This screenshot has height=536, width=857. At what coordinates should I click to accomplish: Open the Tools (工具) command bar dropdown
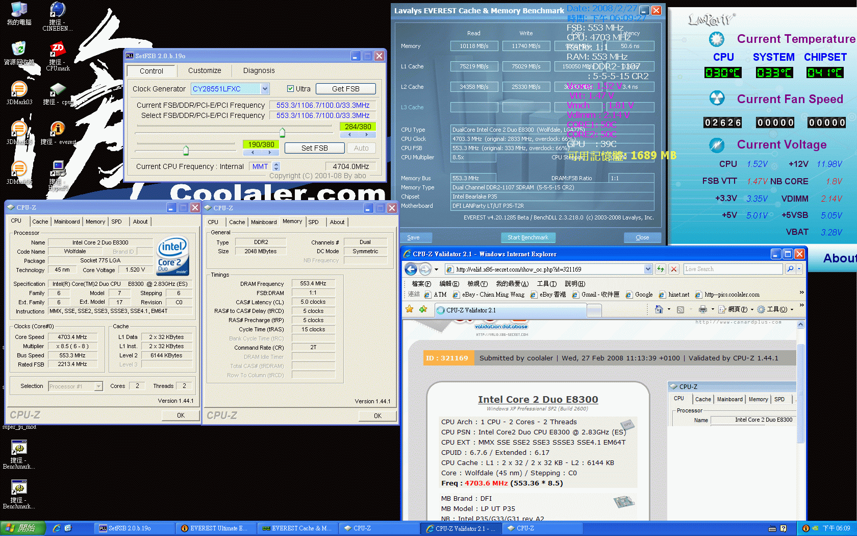coord(775,309)
